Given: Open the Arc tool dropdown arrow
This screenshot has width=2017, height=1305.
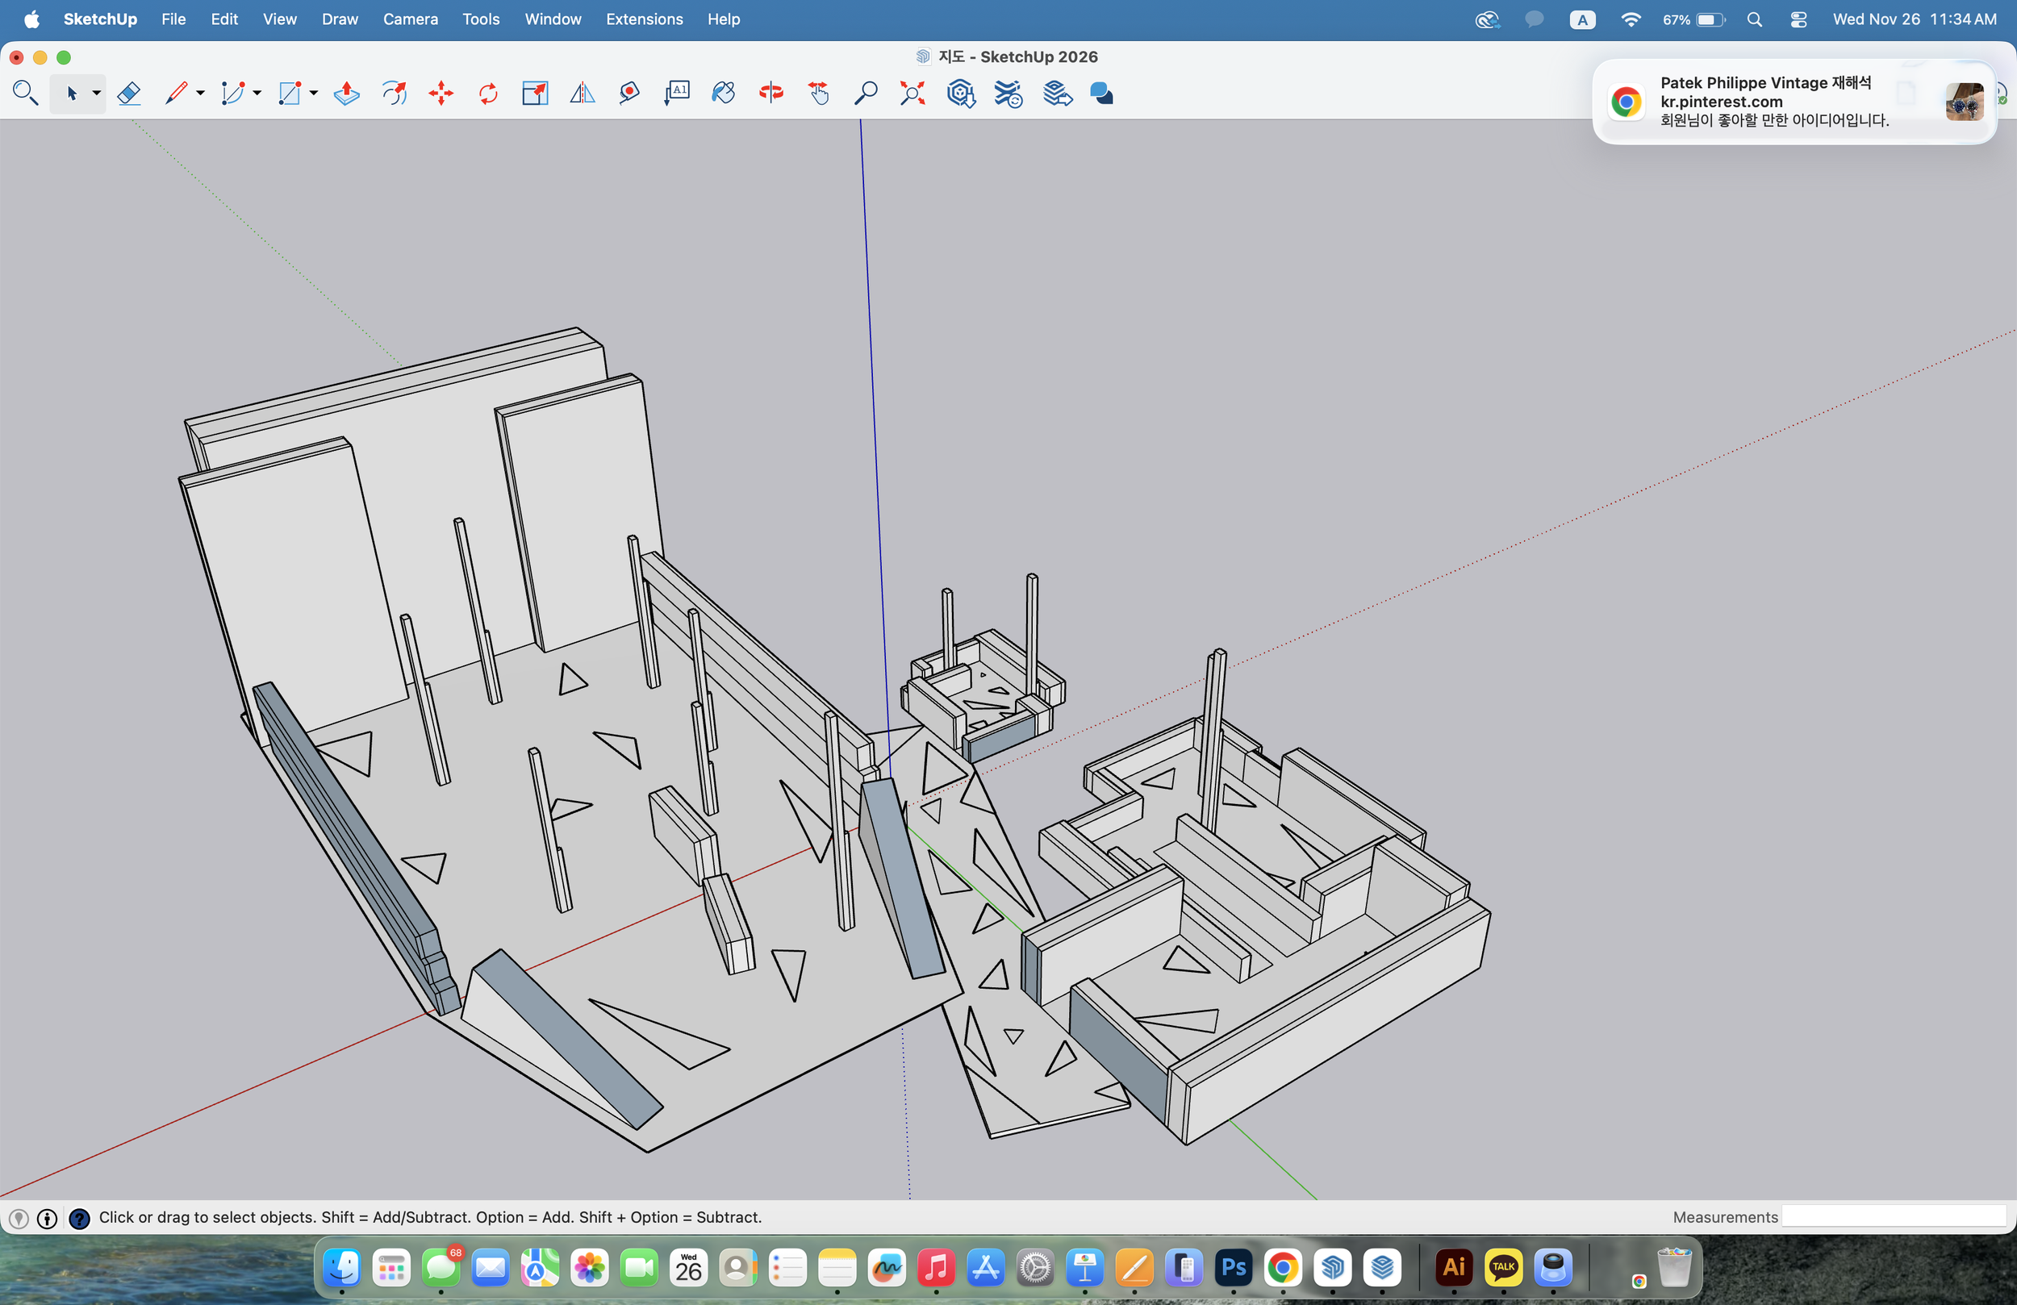Looking at the screenshot, I should (257, 95).
